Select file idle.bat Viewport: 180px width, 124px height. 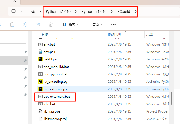click(103, 104)
